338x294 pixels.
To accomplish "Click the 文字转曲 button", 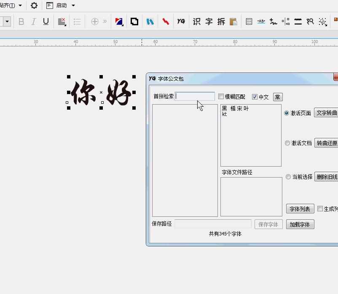I will pos(327,113).
